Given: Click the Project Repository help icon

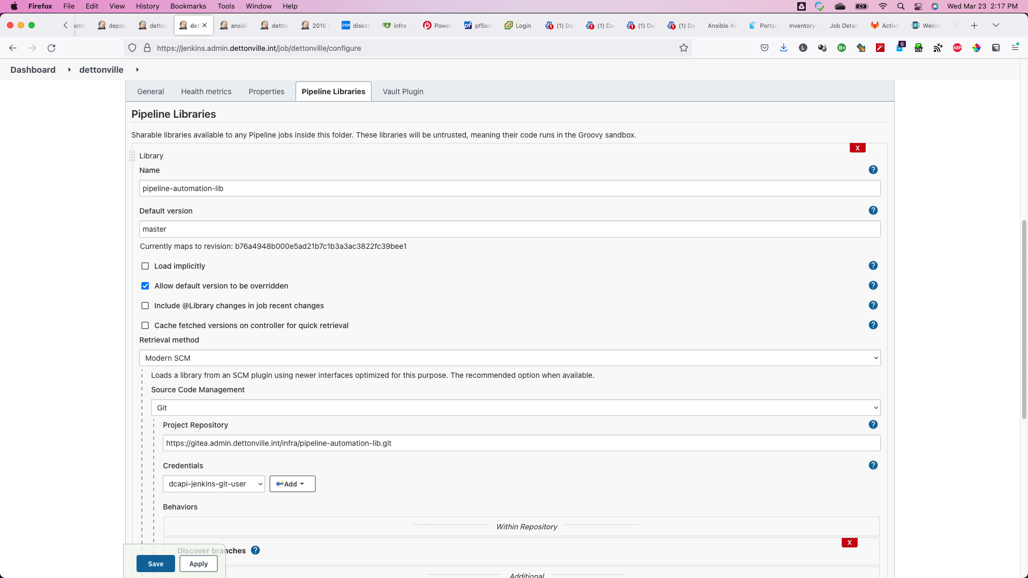Looking at the screenshot, I should [x=873, y=424].
